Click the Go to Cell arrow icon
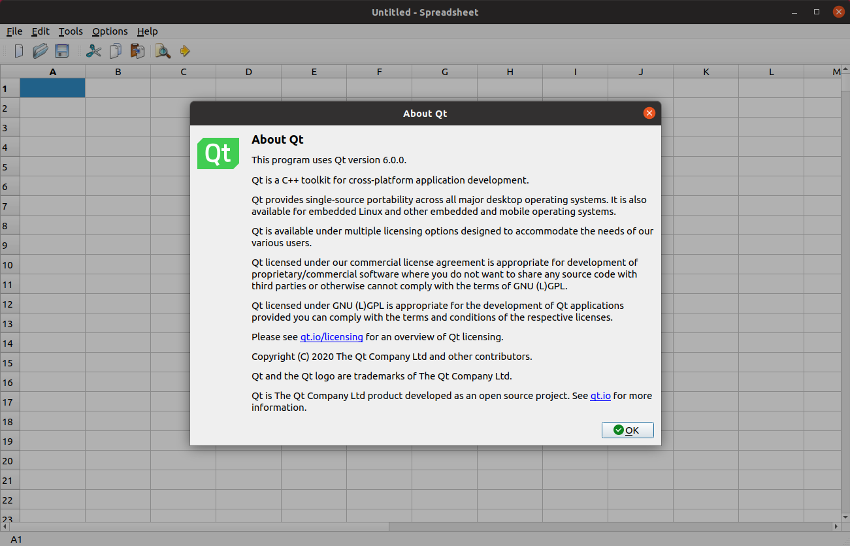 pyautogui.click(x=184, y=51)
